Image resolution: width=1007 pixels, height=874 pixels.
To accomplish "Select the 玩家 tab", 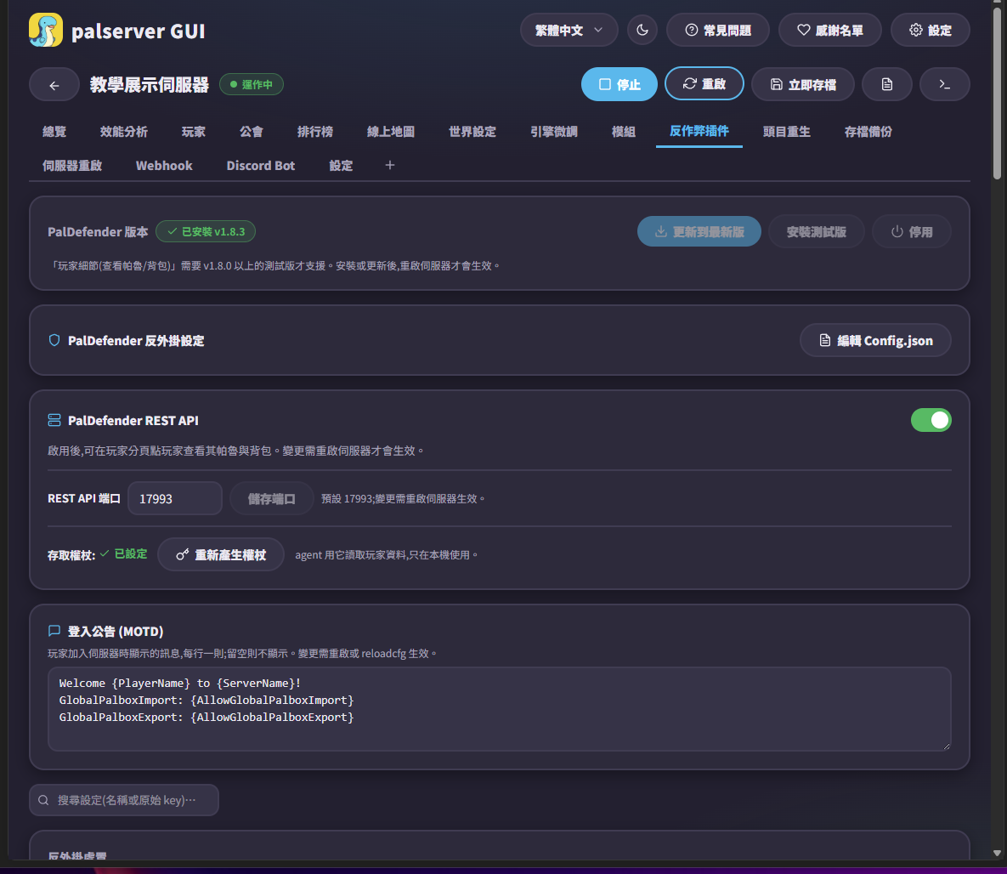I will coord(193,132).
